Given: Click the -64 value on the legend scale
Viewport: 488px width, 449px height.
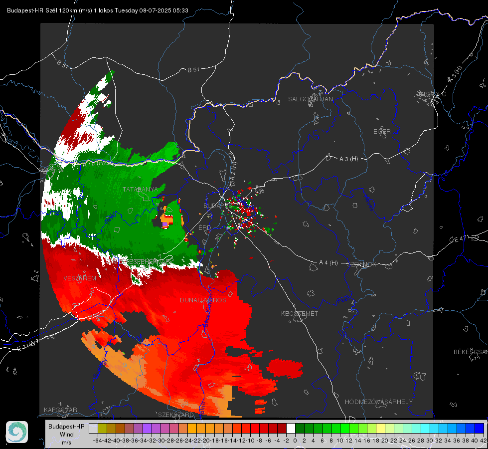Looking at the screenshot, I should point(97,441).
